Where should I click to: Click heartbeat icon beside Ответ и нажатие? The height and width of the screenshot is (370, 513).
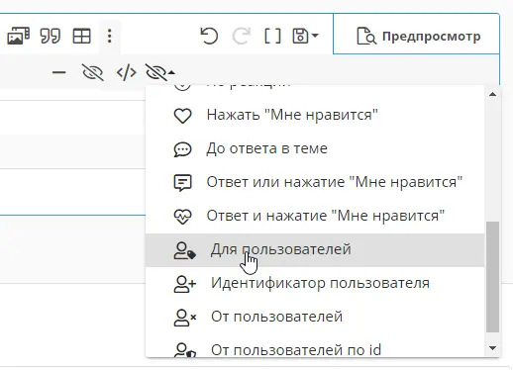(x=182, y=217)
